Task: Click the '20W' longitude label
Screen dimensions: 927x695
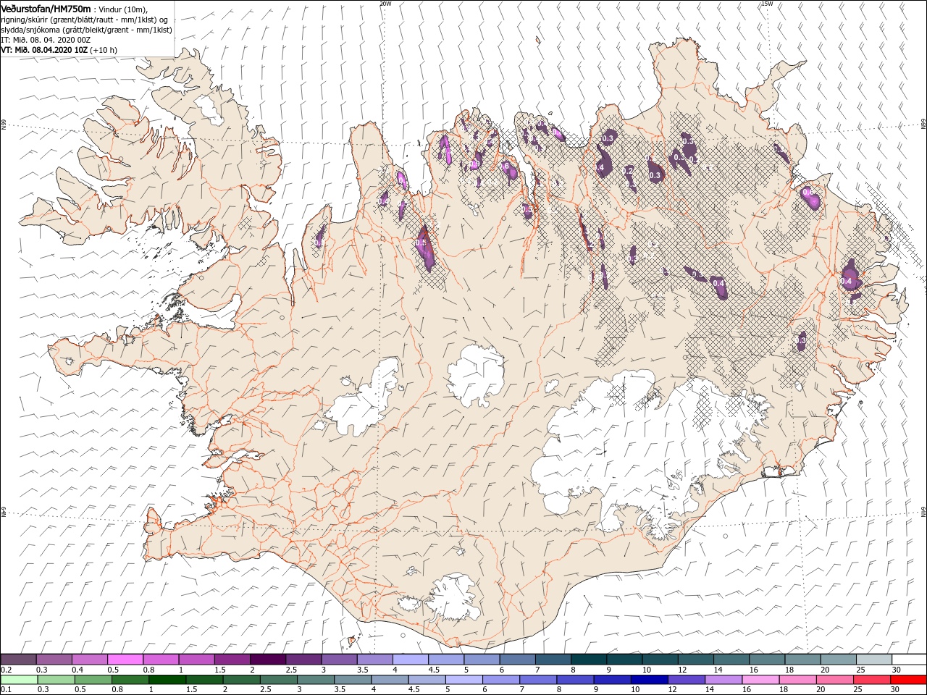Action: click(x=385, y=4)
